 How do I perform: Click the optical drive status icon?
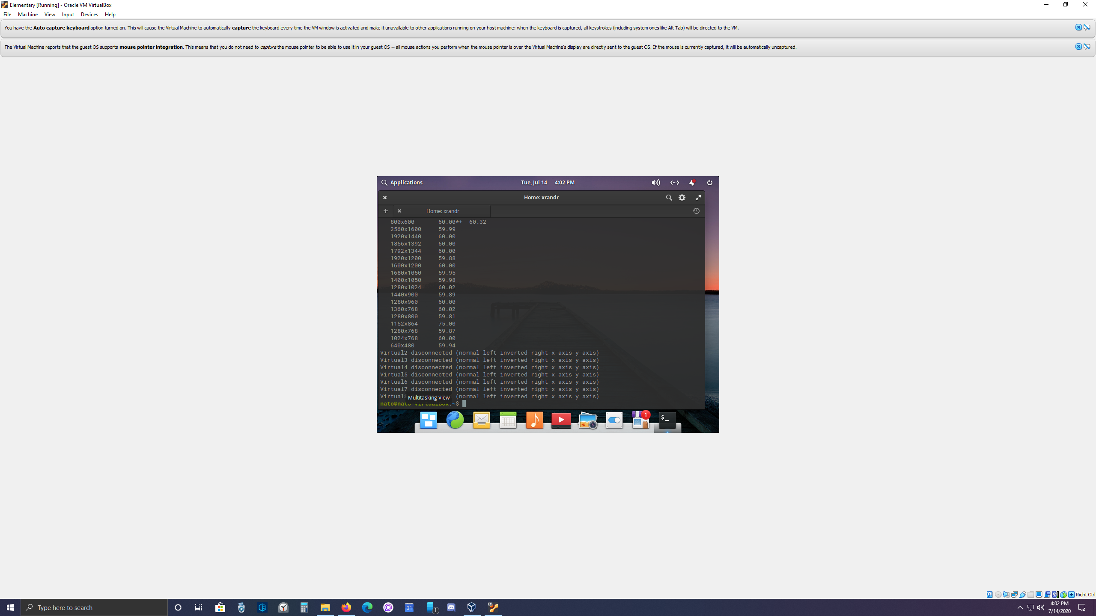(998, 595)
